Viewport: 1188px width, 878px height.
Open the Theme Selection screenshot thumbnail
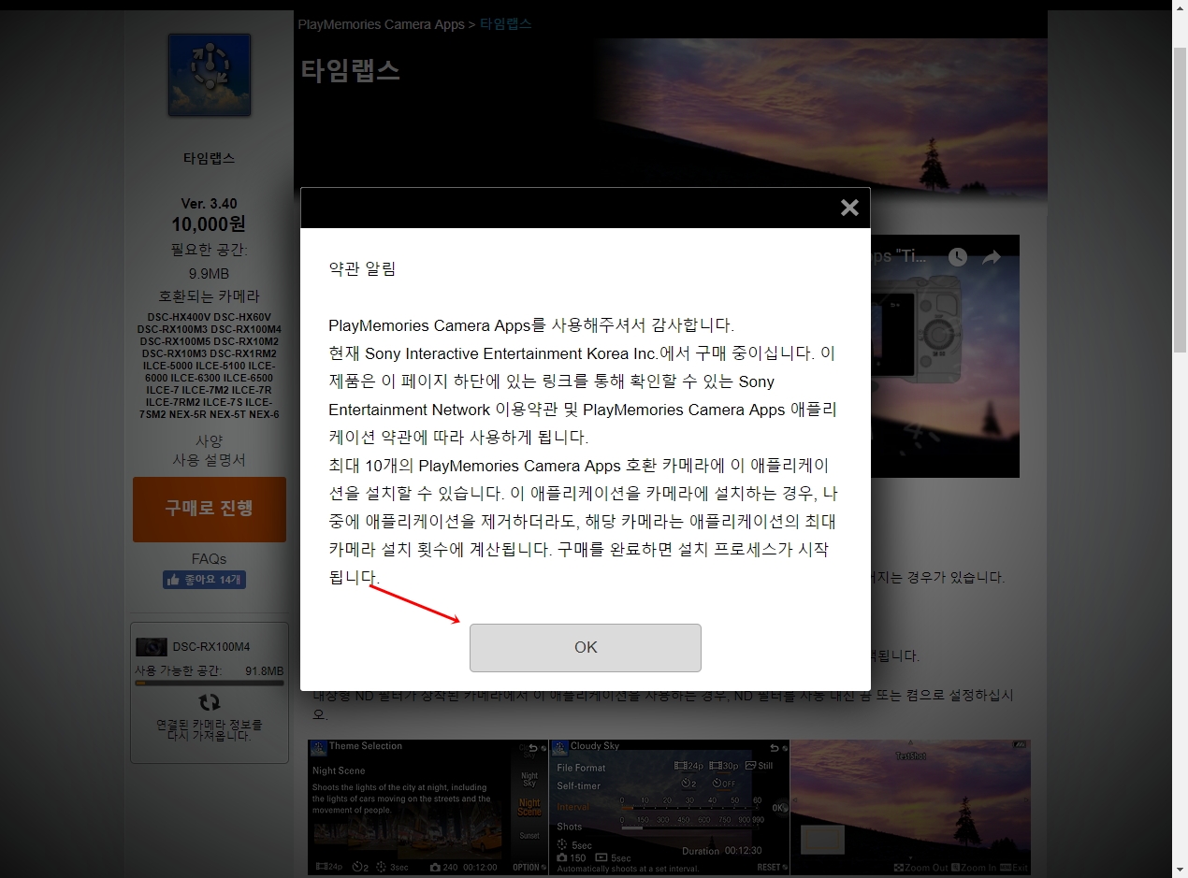click(x=428, y=807)
